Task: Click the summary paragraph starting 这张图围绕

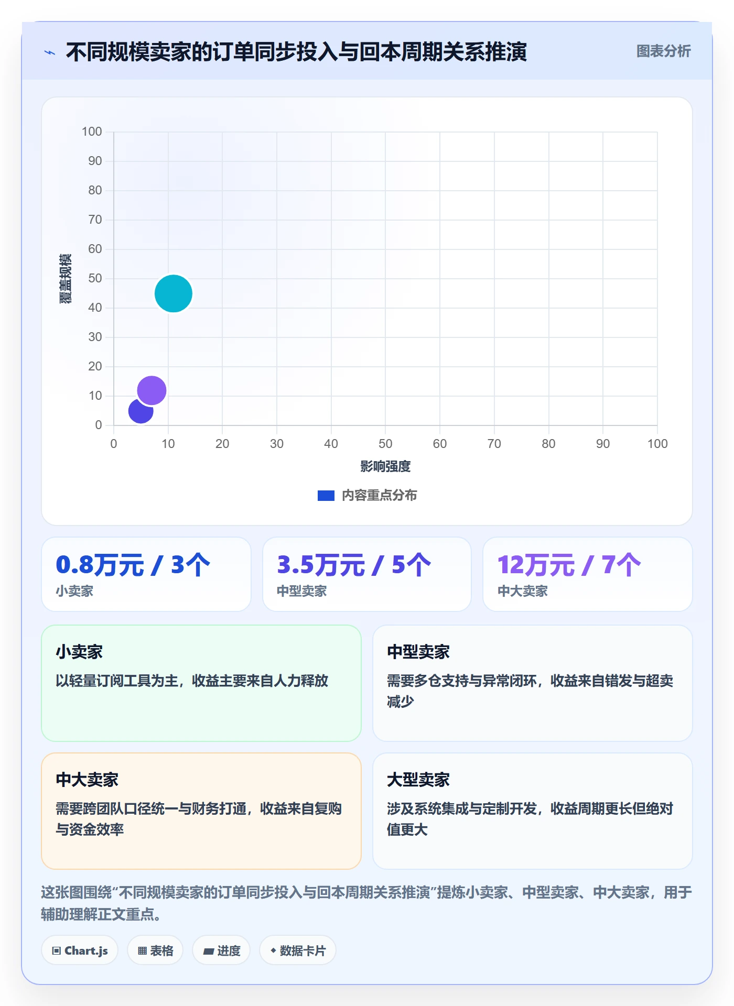Action: click(366, 903)
